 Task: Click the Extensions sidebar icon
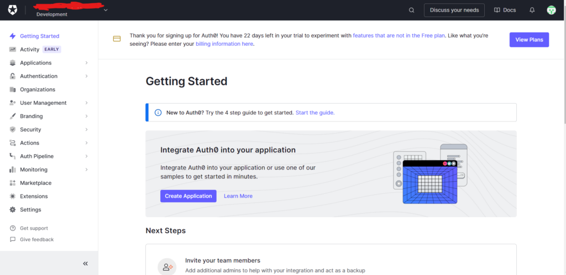click(13, 196)
